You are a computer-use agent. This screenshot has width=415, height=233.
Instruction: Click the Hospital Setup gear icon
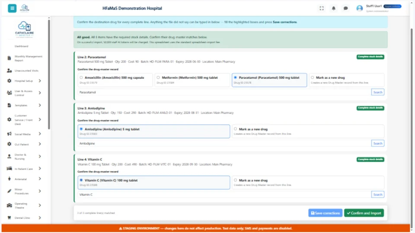(x=9, y=81)
